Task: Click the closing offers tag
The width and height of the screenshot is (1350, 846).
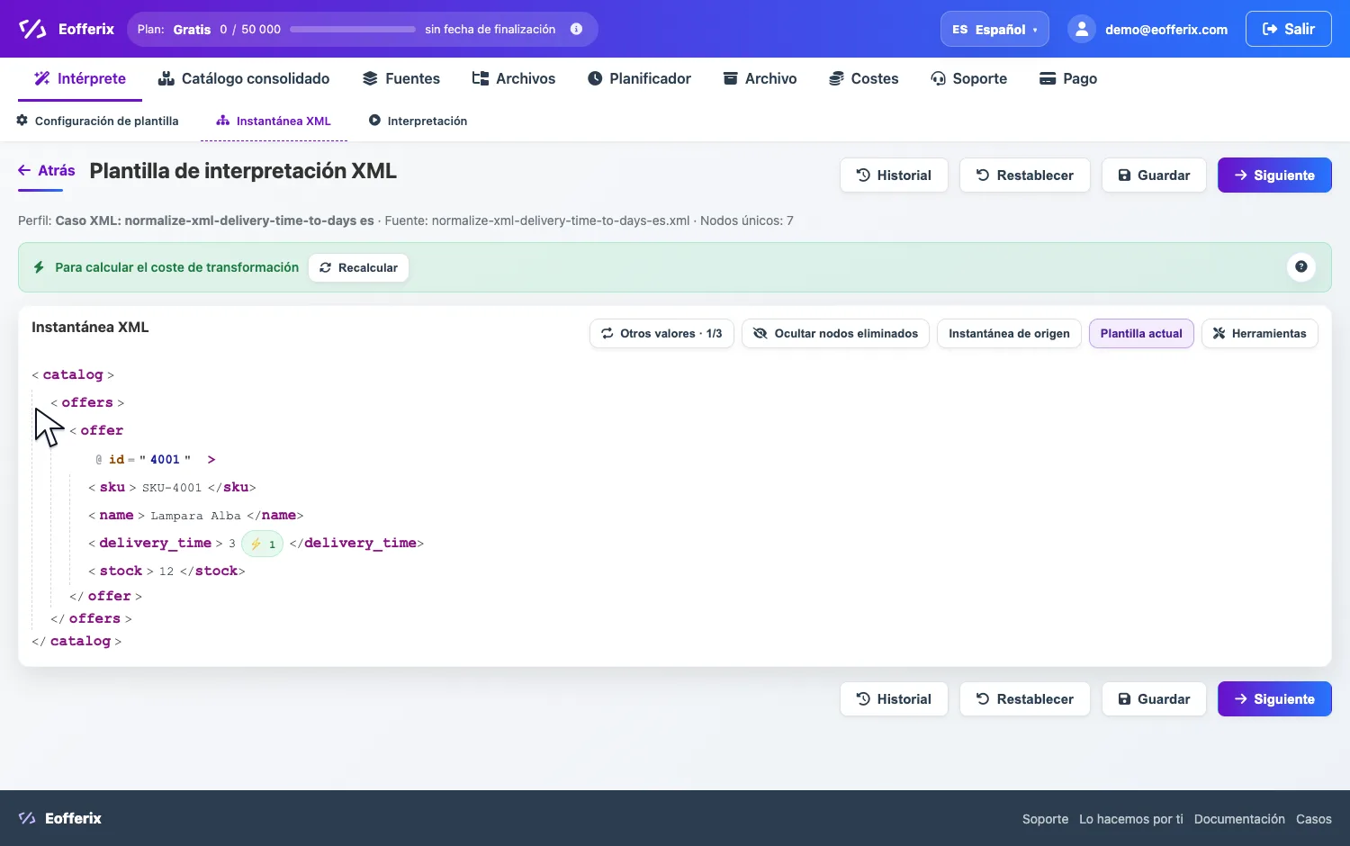Action: [92, 618]
